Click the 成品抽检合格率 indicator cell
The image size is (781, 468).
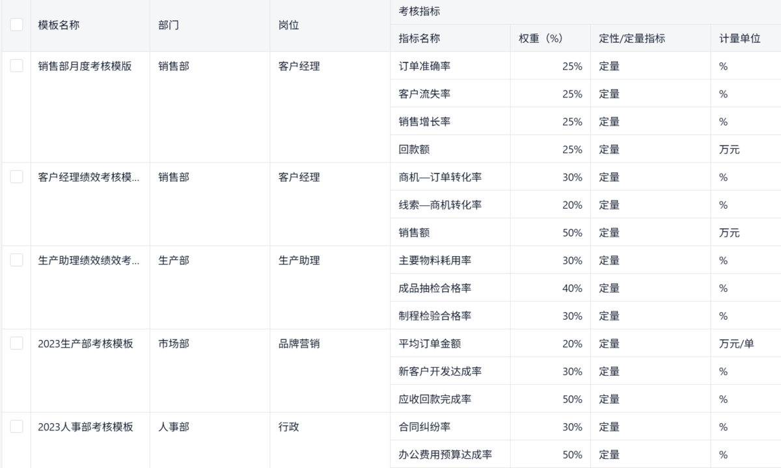tap(435, 288)
